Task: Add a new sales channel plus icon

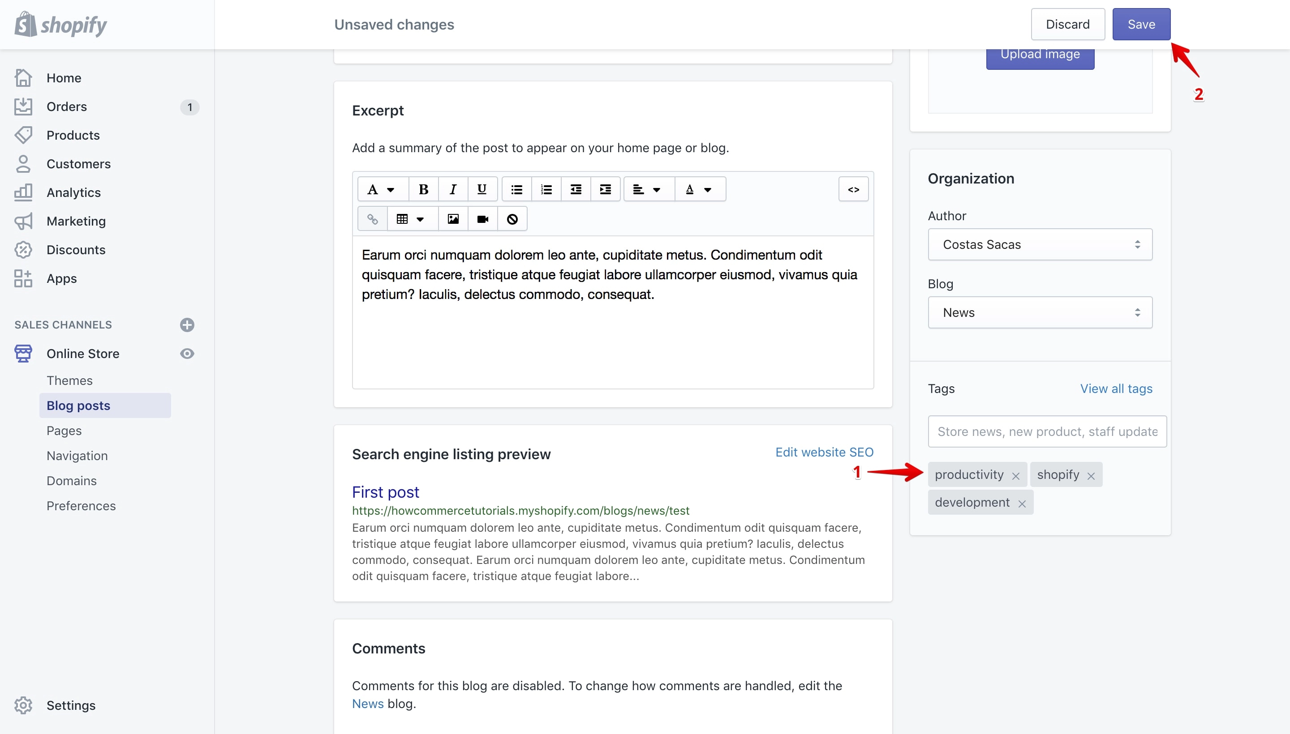Action: click(x=187, y=324)
